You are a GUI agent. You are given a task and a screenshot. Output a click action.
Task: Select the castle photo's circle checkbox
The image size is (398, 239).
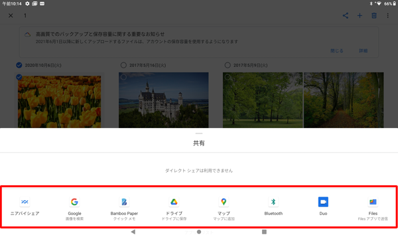[123, 77]
